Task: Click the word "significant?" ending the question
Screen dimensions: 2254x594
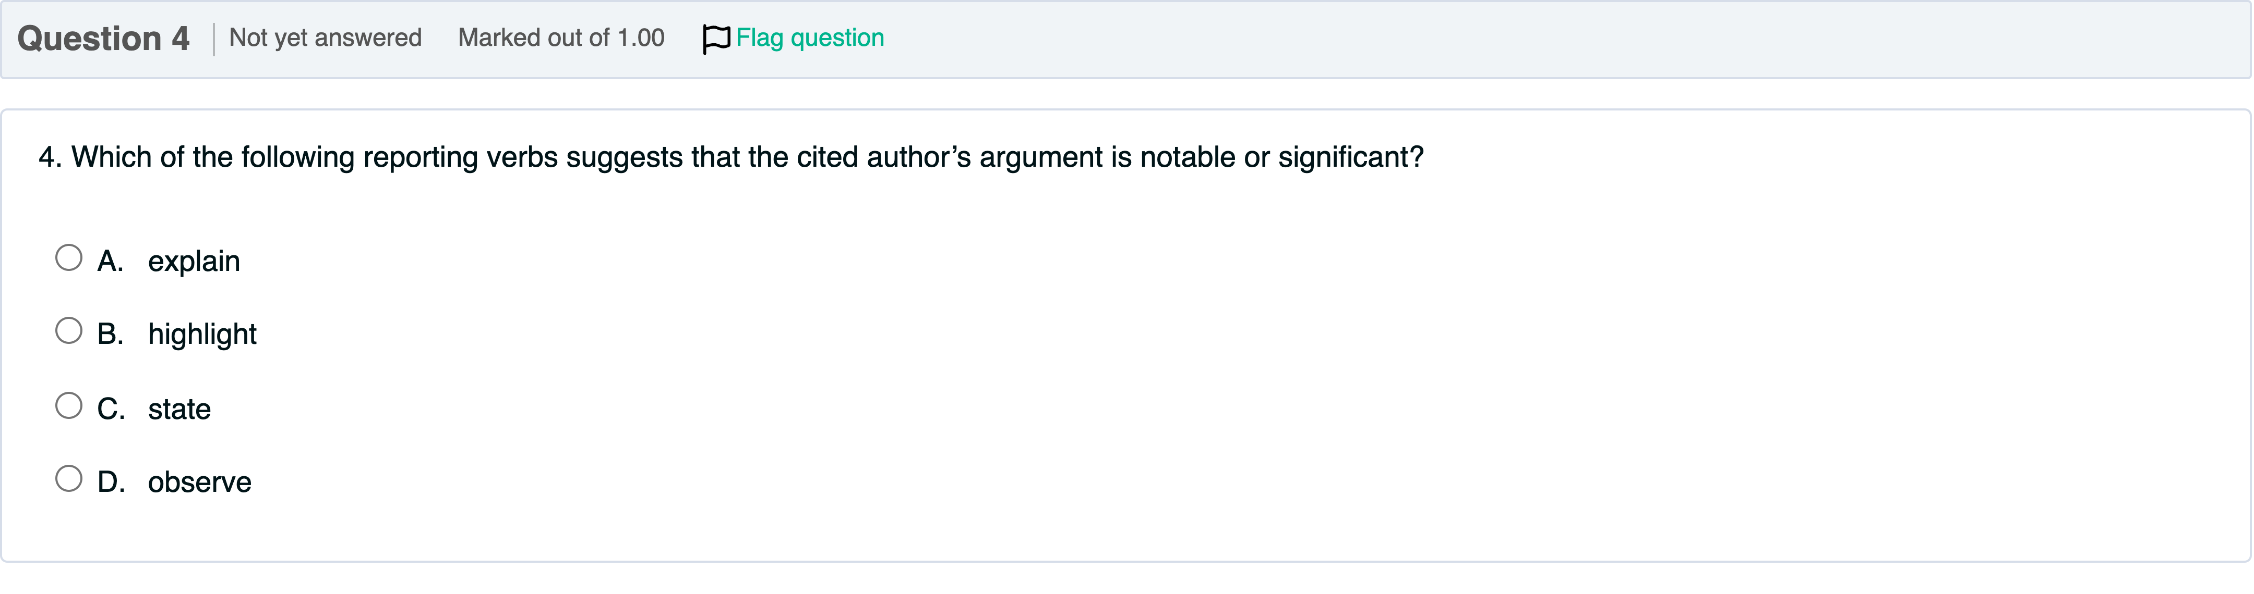Action: (1350, 157)
